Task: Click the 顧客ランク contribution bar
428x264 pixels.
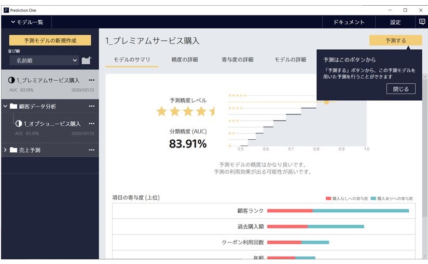Action: pyautogui.click(x=338, y=211)
